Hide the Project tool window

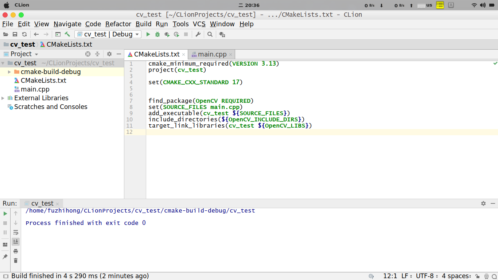point(119,54)
